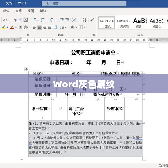The width and height of the screenshot is (168, 168).
Task: Click the 申请日期 line text
Action: click(85, 62)
